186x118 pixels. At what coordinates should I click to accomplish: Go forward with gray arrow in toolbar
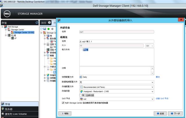pyautogui.click(x=52, y=29)
